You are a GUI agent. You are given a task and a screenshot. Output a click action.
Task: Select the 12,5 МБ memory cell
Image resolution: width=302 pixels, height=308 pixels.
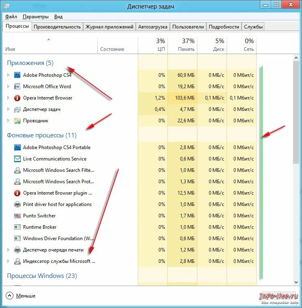pos(182,193)
